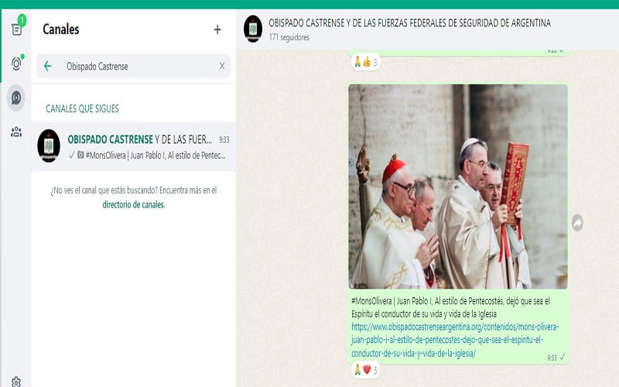The image size is (619, 387).
Task: Open the Communities icon
Action: [16, 132]
